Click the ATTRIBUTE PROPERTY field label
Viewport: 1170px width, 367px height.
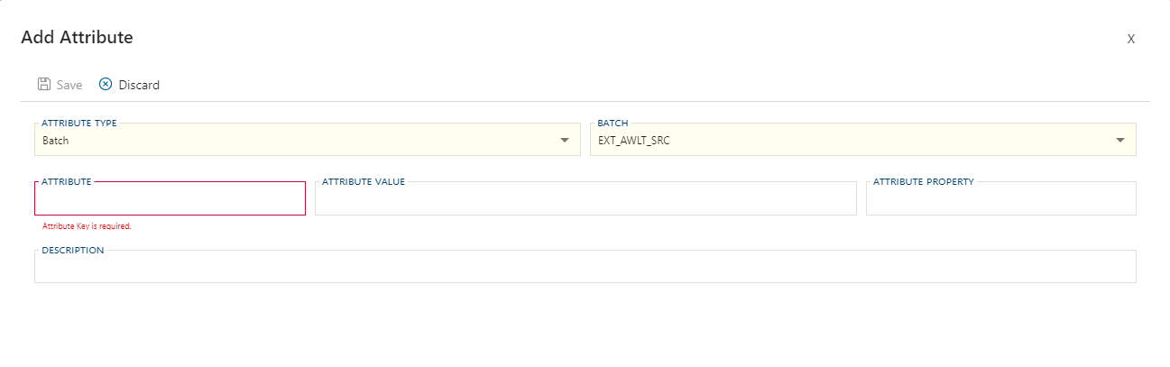(923, 181)
